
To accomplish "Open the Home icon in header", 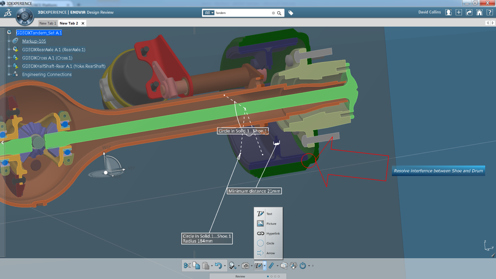I will (479, 12).
